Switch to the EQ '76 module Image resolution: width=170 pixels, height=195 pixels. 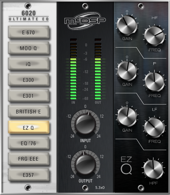click(29, 143)
